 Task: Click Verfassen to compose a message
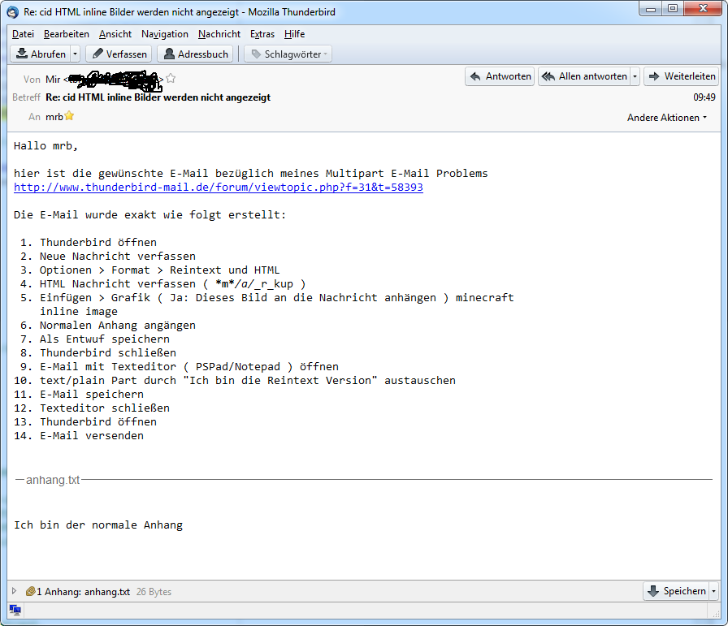click(119, 54)
